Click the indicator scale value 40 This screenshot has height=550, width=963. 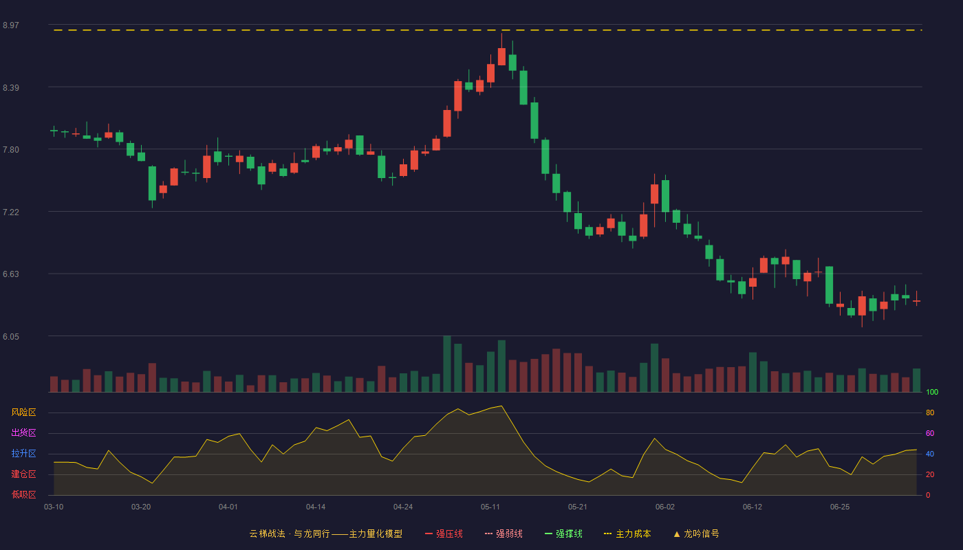tap(930, 454)
